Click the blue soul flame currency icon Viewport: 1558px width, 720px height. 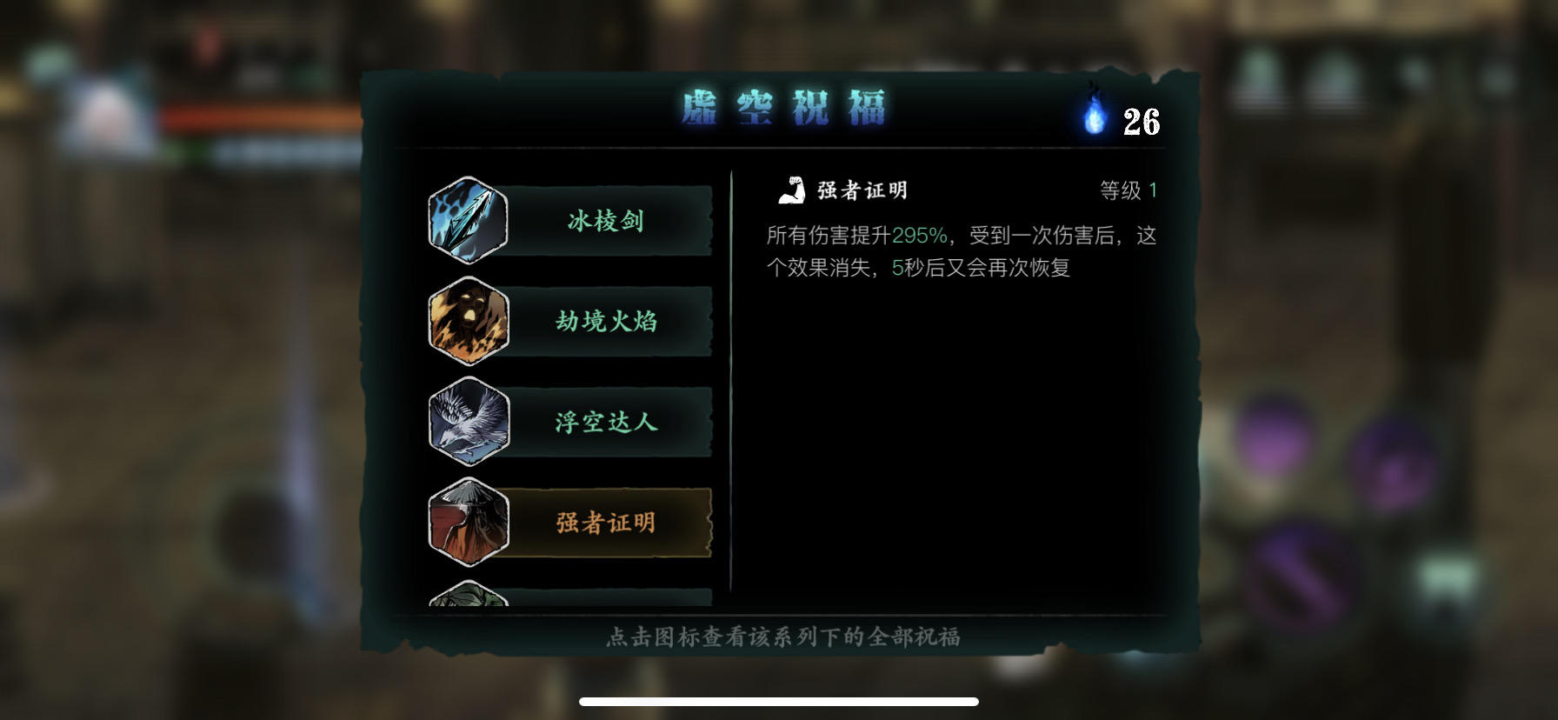click(x=1095, y=112)
